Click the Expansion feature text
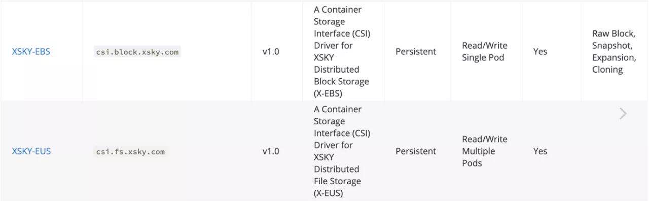649x201 pixels. 614,57
